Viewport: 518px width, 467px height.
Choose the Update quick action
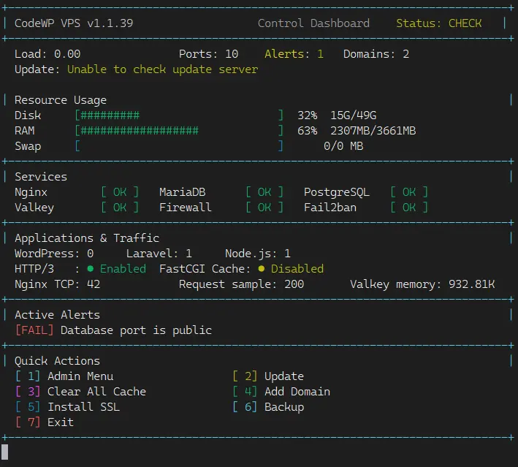[268, 376]
